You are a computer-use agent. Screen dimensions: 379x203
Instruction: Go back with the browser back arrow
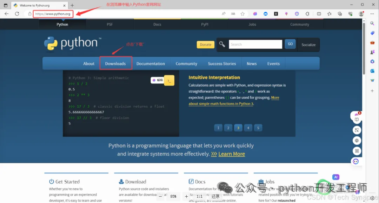tap(7, 14)
